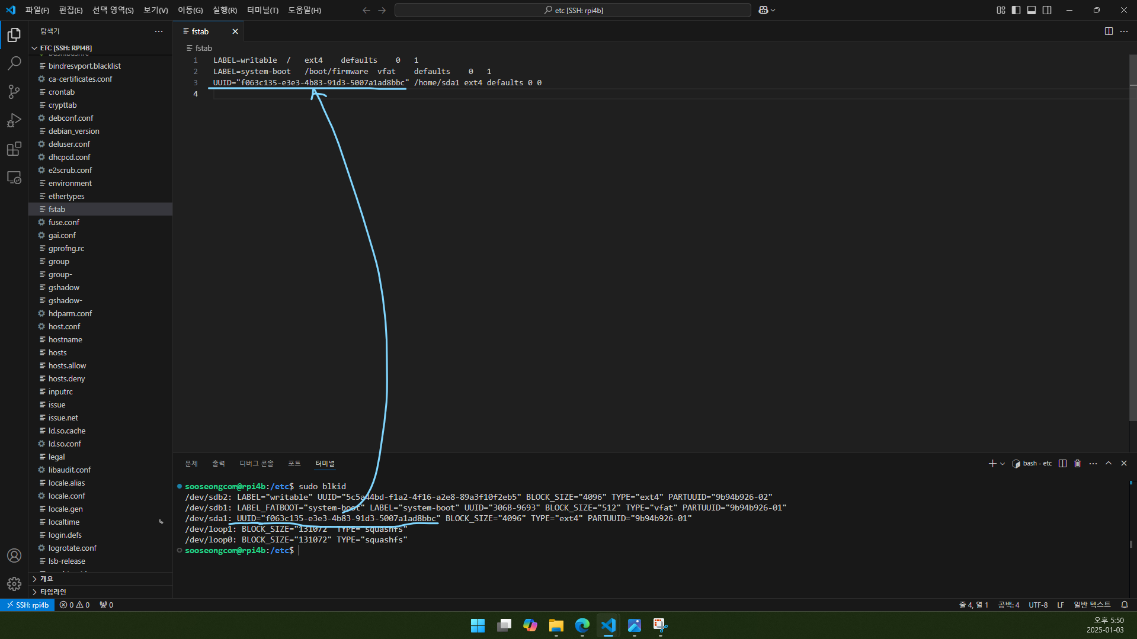Open the 선택 영역(S) menu
1137x639 pixels.
(x=113, y=10)
